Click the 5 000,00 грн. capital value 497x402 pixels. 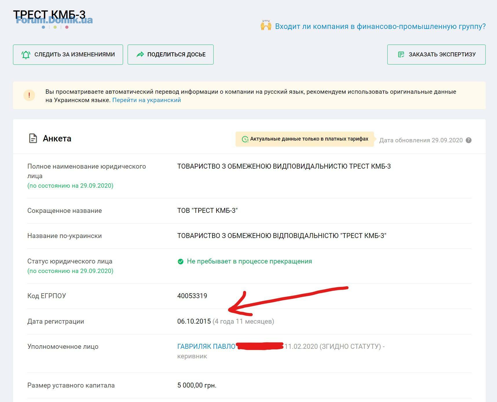pyautogui.click(x=197, y=385)
